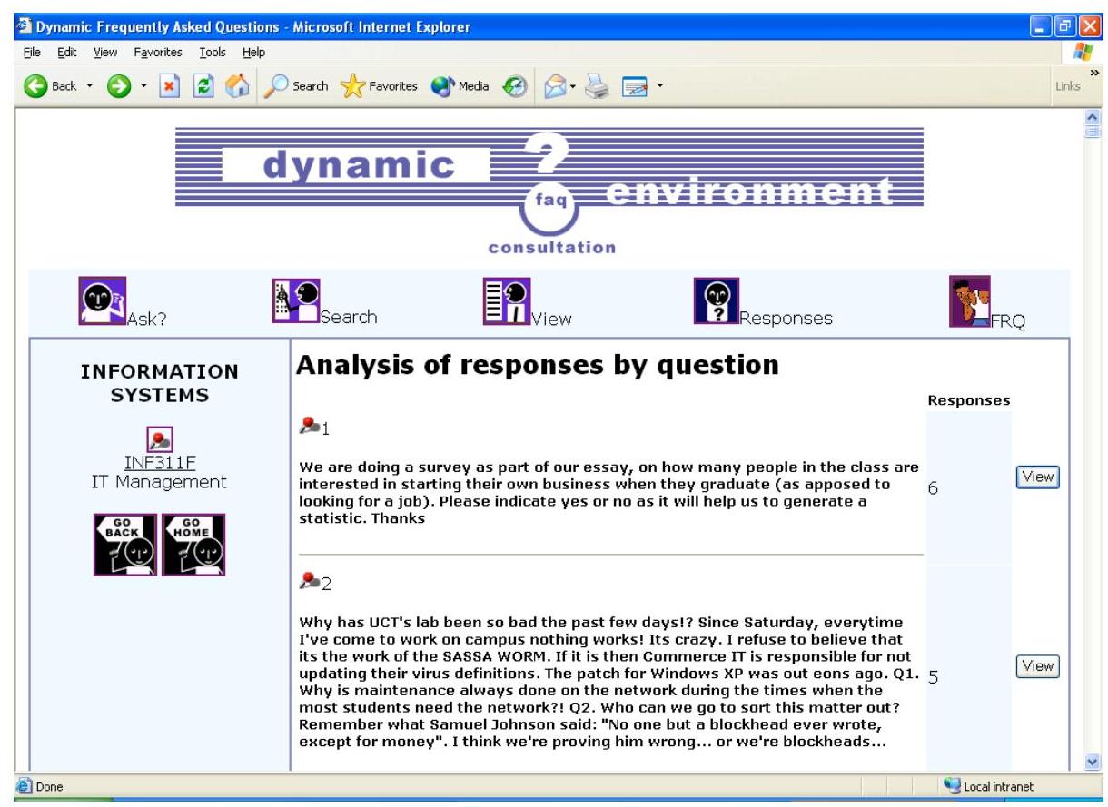
Task: Click the course icon above INF311F
Action: (160, 439)
